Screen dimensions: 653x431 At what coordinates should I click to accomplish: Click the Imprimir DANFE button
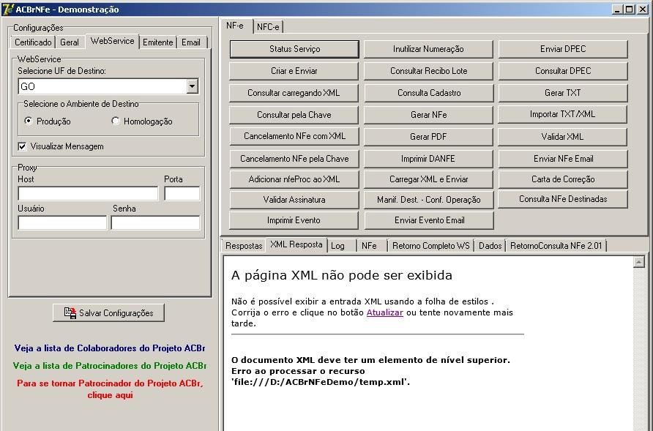[428, 159]
